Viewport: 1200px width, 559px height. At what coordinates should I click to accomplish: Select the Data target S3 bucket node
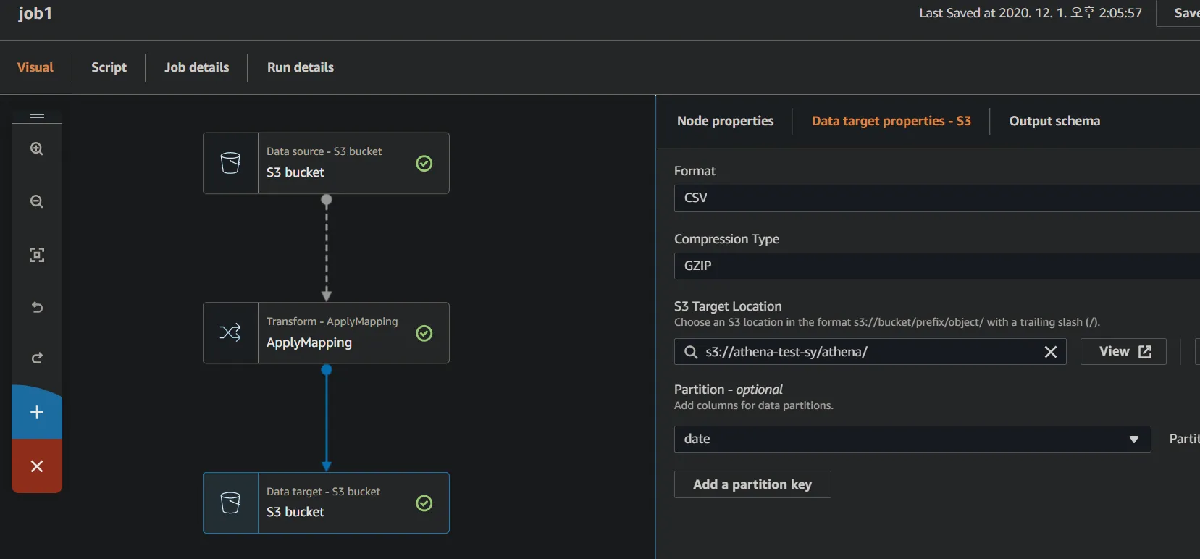[x=326, y=503]
